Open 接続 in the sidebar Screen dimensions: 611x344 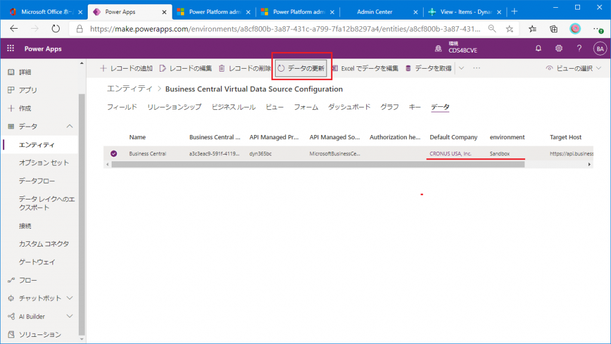pyautogui.click(x=25, y=226)
